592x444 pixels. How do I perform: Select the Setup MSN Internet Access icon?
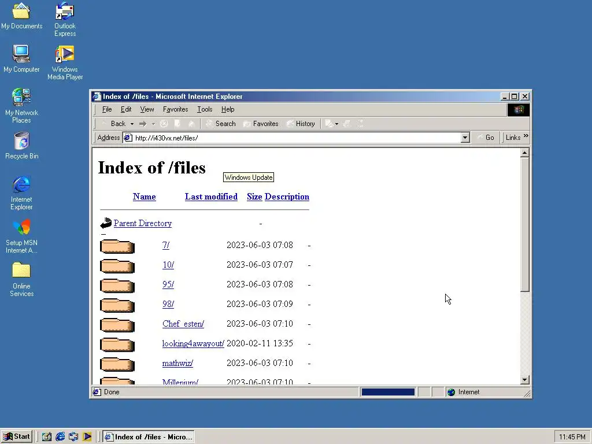(21, 236)
